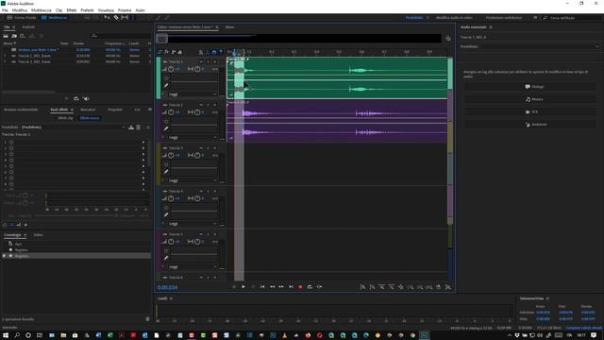Open the Finestra menu

pos(125,10)
